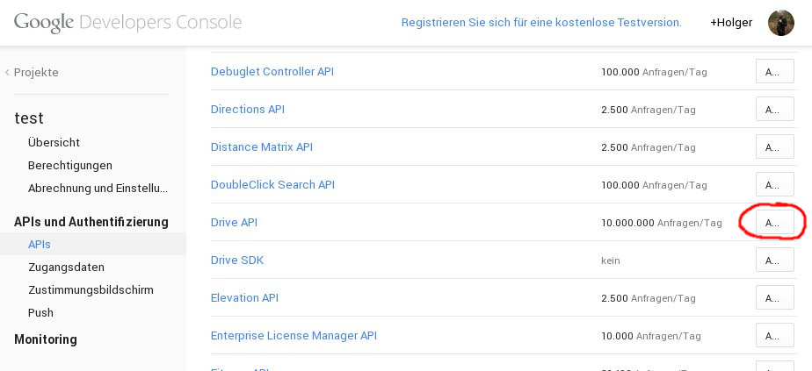812x371 pixels.
Task: Expand the Monitoring section
Action: pos(46,339)
